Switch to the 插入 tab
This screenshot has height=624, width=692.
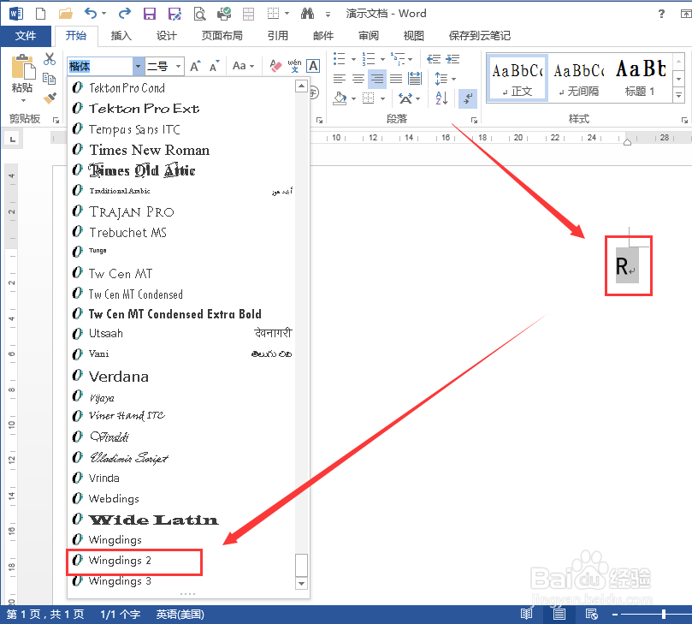click(x=121, y=36)
